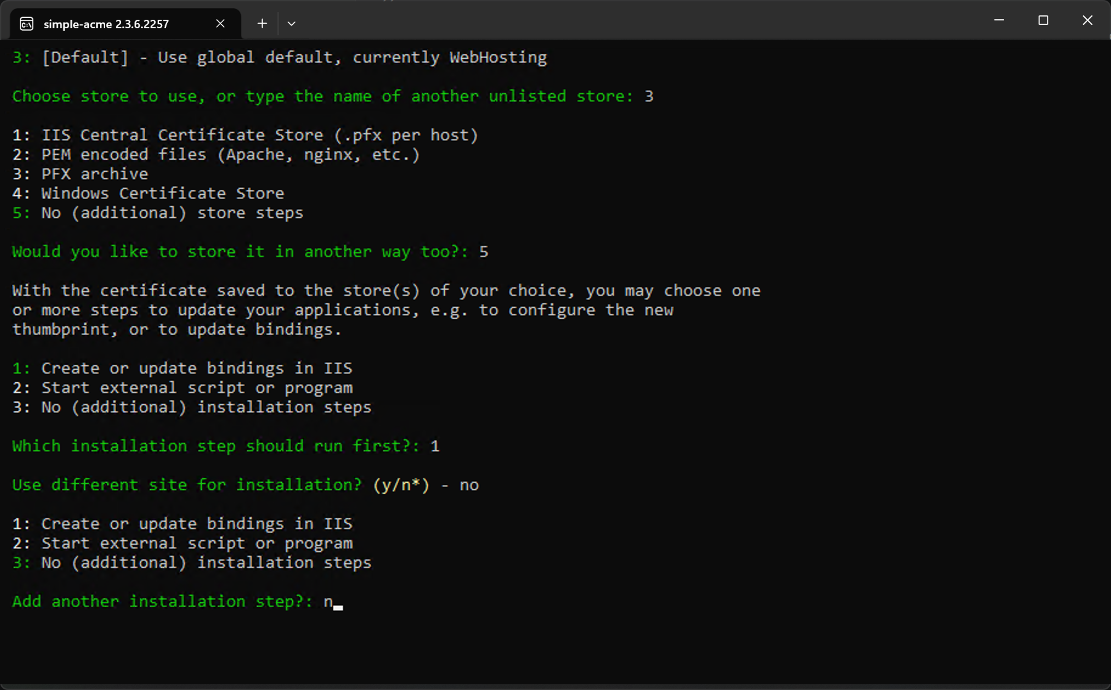Click 'Choose store to use' prompt text
Screen dimensions: 1111x690
(x=322, y=96)
